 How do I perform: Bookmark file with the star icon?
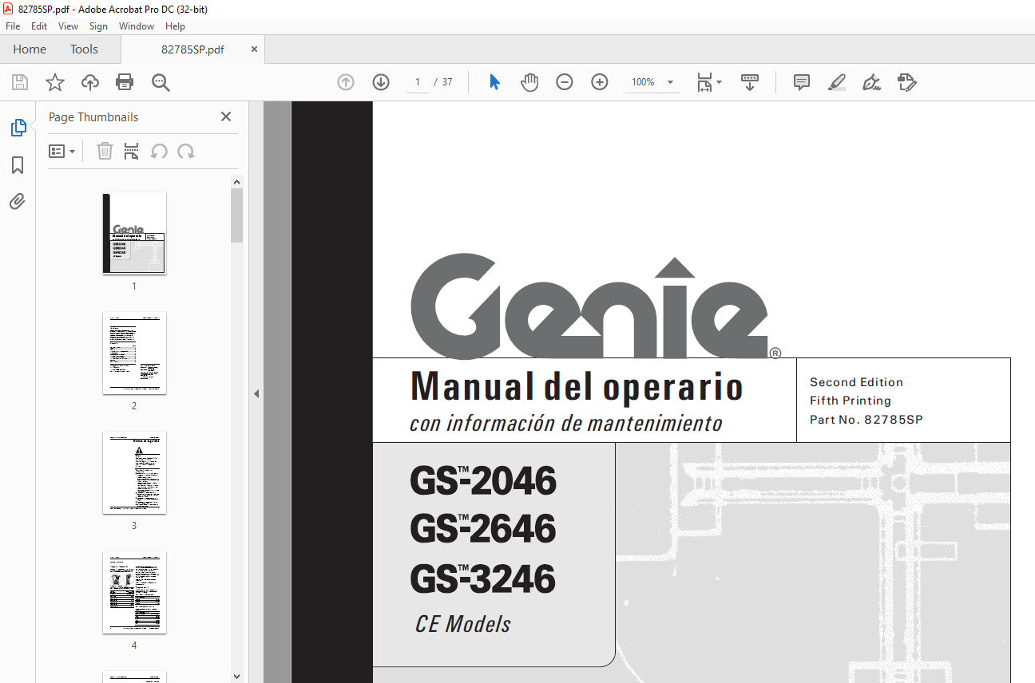pos(55,82)
